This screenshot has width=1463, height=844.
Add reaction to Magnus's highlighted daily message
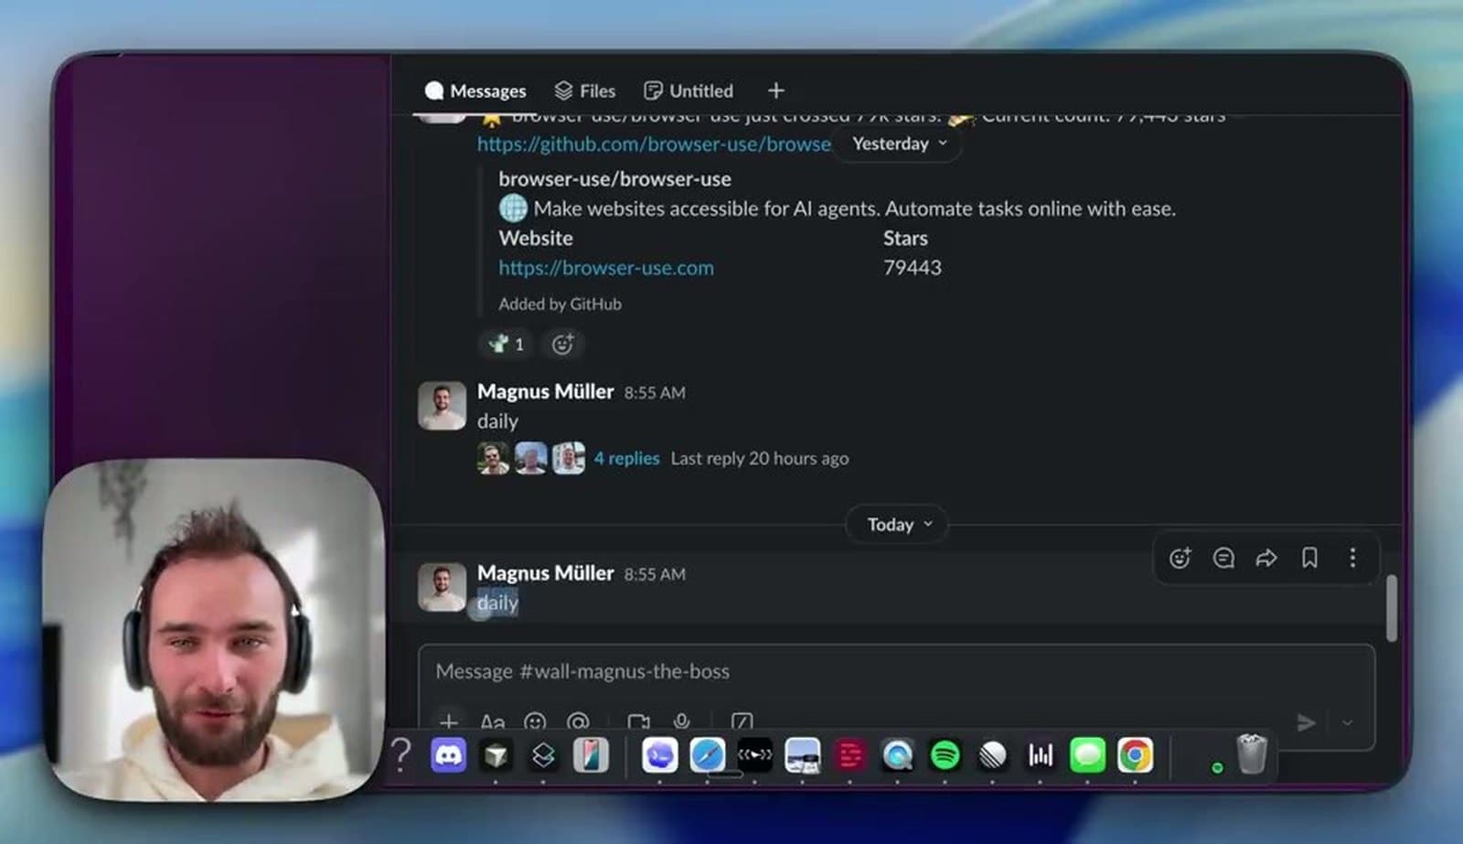[x=1180, y=558]
